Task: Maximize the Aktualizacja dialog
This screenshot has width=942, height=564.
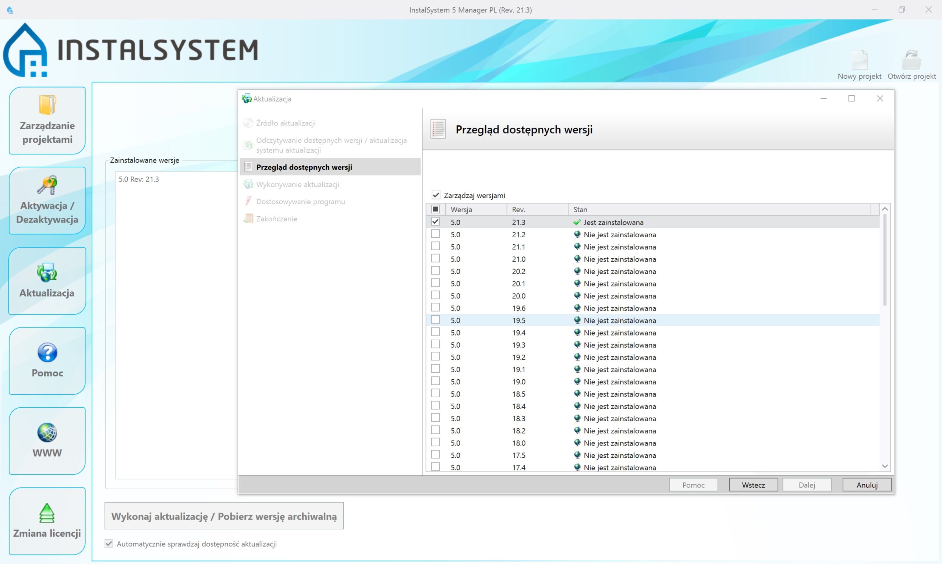Action: 851,99
